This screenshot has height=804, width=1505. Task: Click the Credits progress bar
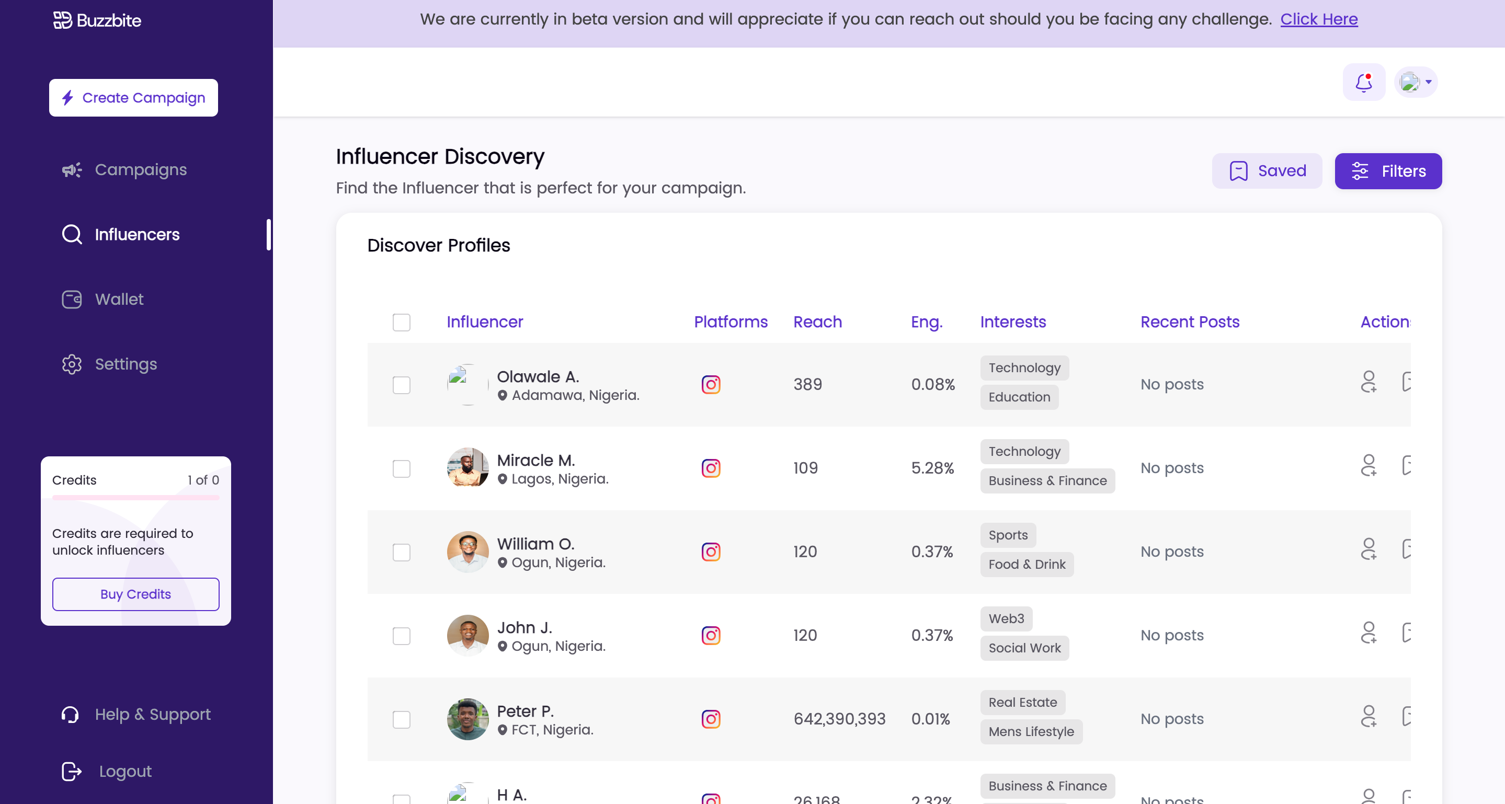click(x=135, y=498)
